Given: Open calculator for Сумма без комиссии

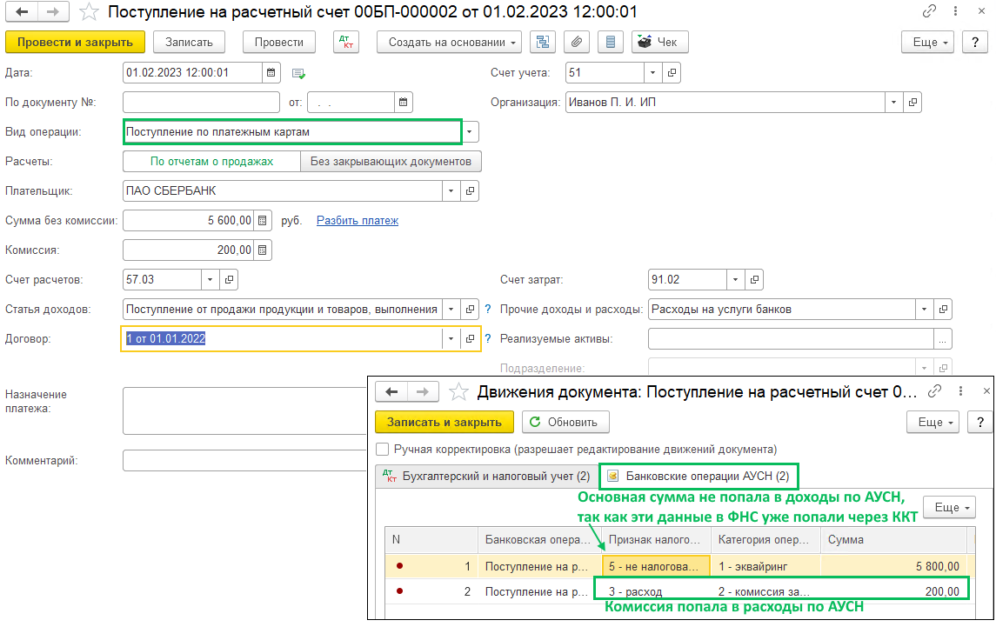Looking at the screenshot, I should (x=264, y=220).
